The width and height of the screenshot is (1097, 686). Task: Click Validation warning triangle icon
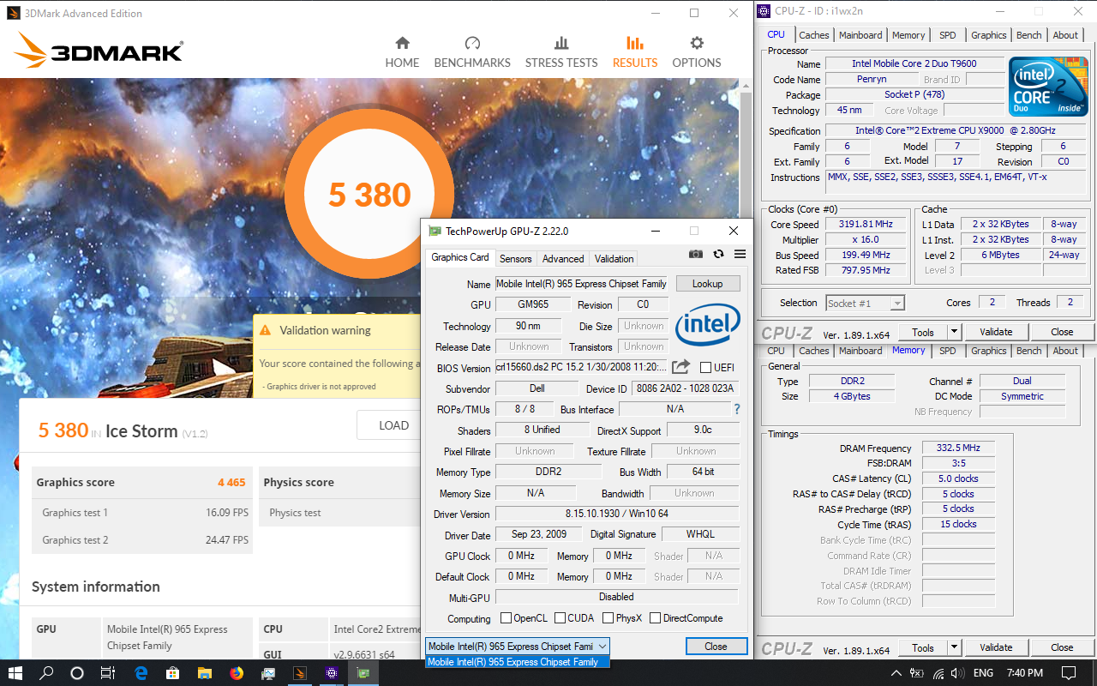[x=265, y=330]
